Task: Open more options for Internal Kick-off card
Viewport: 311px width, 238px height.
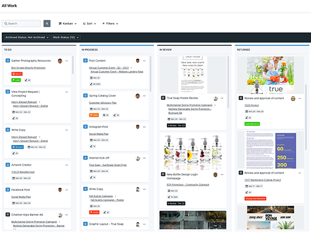Action: pos(144,158)
